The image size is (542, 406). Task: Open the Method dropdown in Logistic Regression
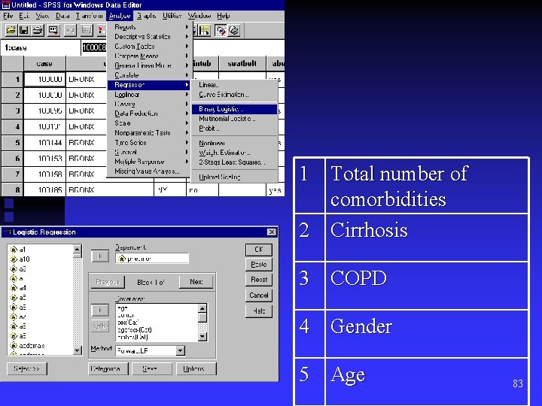pos(180,351)
